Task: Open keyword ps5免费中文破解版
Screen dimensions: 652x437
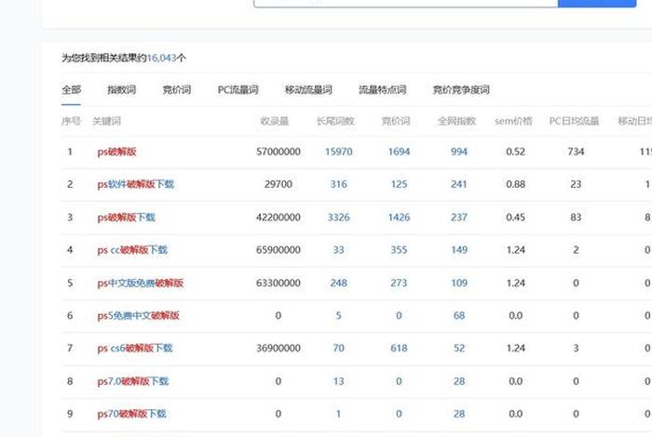Action: (x=138, y=316)
